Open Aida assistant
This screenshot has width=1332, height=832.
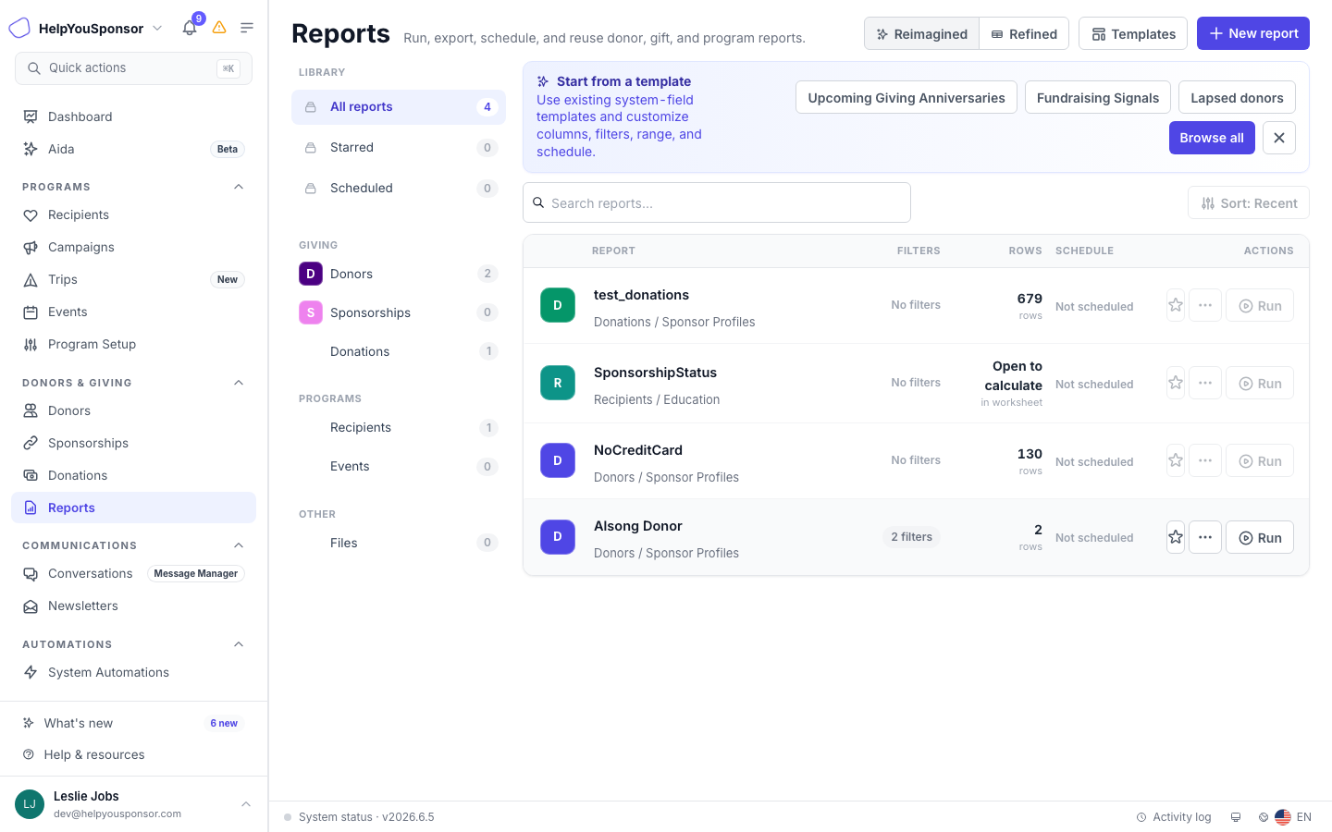point(133,149)
